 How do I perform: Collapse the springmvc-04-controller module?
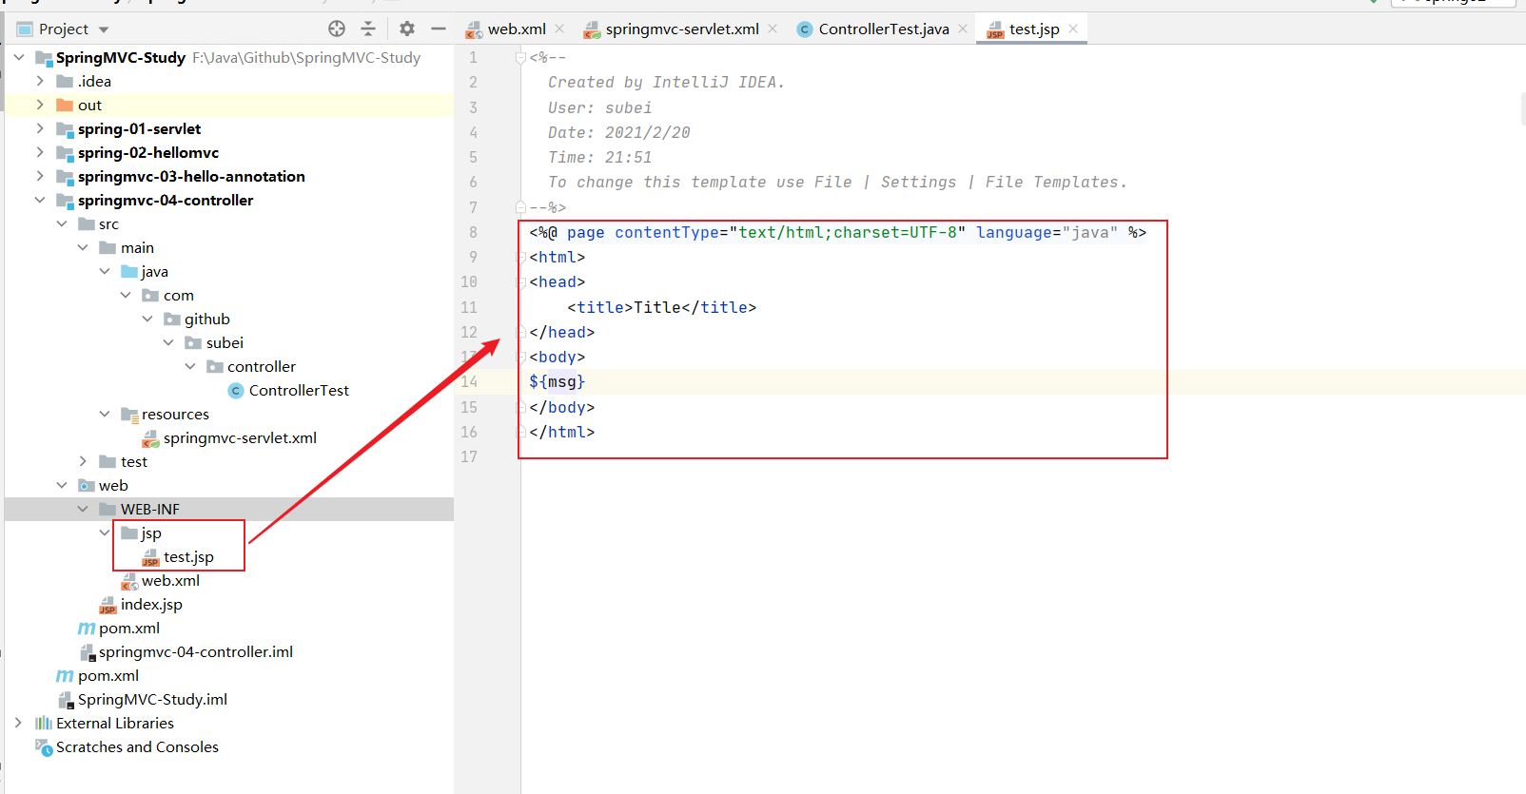coord(40,200)
